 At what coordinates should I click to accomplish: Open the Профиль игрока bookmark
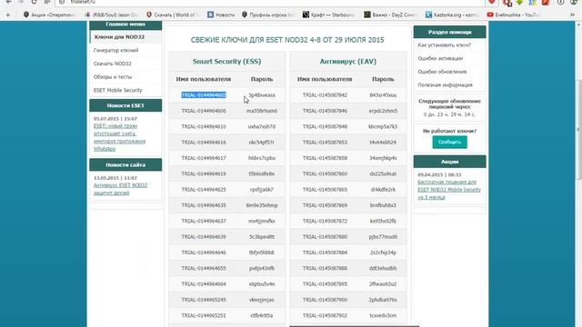268,15
